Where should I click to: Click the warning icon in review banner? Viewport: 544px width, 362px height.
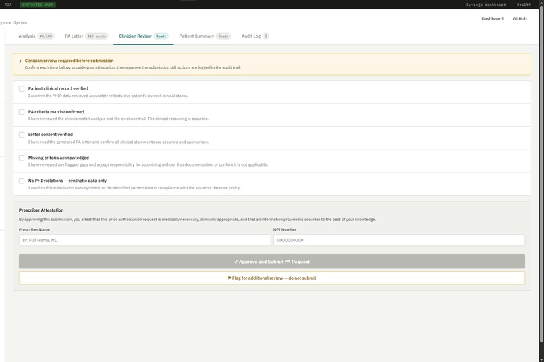20,61
